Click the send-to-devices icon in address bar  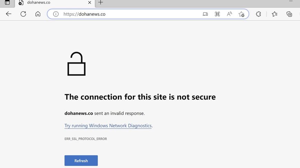(205, 14)
